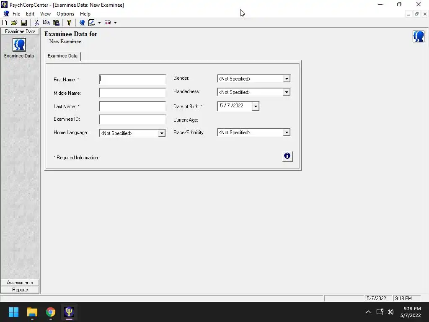This screenshot has height=322, width=429.
Task: Open the Date of Birth calendar dropdown
Action: click(x=256, y=106)
